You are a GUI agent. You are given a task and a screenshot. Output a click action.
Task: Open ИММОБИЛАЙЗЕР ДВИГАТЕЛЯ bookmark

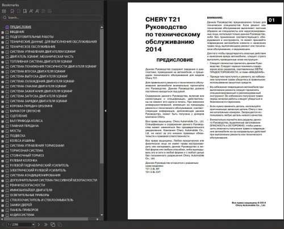coord(31,190)
